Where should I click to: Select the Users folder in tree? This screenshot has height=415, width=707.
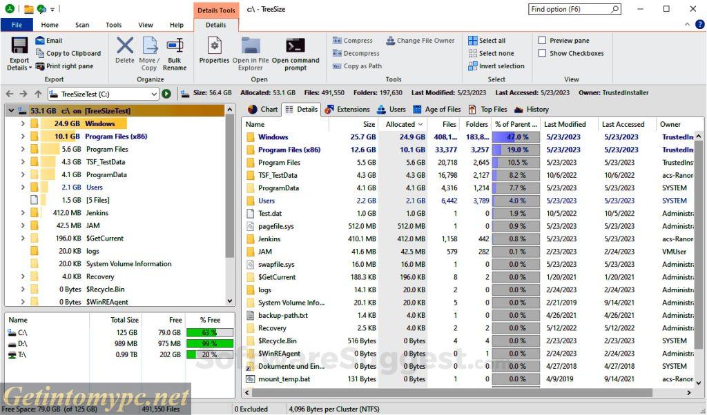click(x=94, y=188)
